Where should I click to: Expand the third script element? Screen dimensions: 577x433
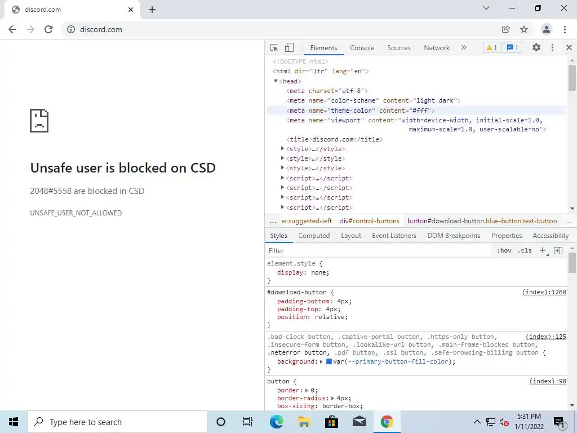pos(283,197)
